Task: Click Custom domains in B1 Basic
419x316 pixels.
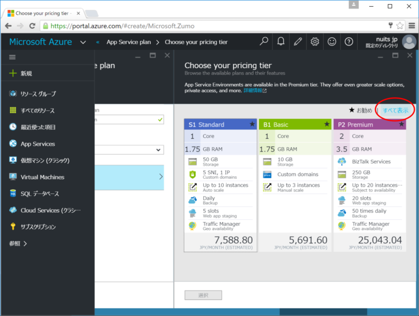Action: (x=297, y=175)
